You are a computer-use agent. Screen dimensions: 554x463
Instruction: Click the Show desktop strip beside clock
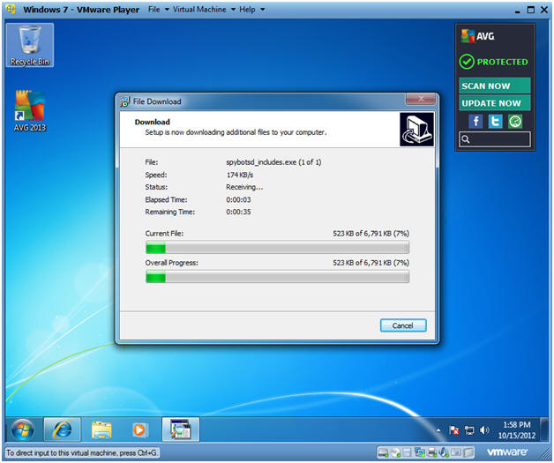click(544, 429)
